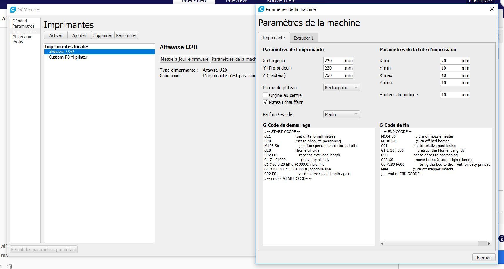This screenshot has width=504, height=269.
Task: Close the Paramètres de la machine window
Action: [x=492, y=9]
